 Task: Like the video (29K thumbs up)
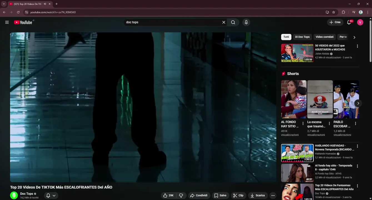pyautogui.click(x=168, y=196)
